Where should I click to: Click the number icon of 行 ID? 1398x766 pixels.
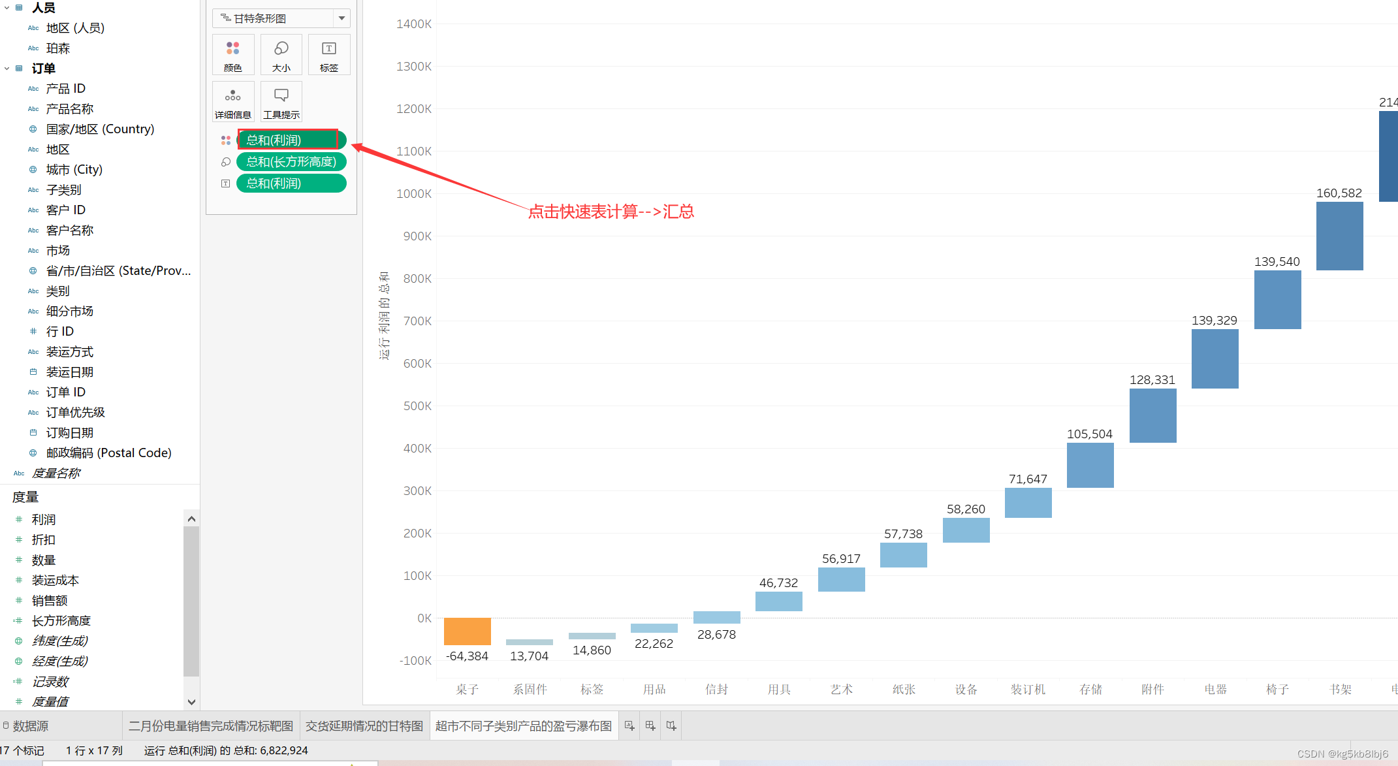click(x=33, y=332)
